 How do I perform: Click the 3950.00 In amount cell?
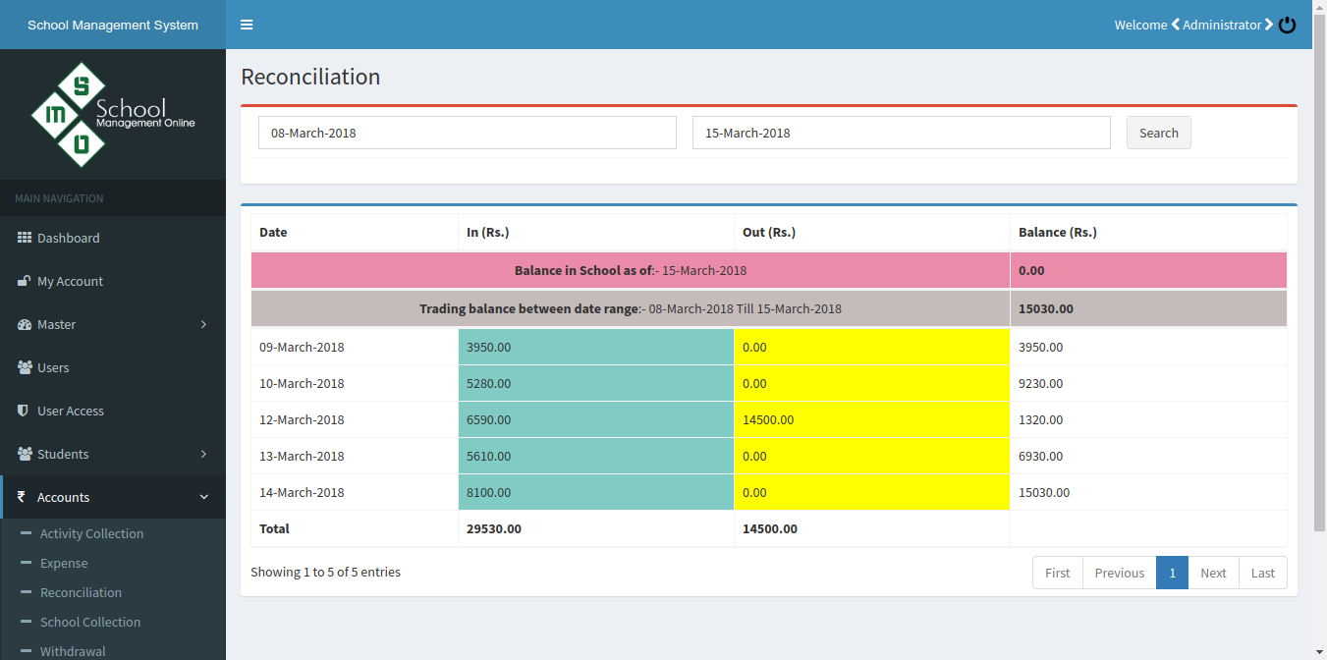coord(596,347)
